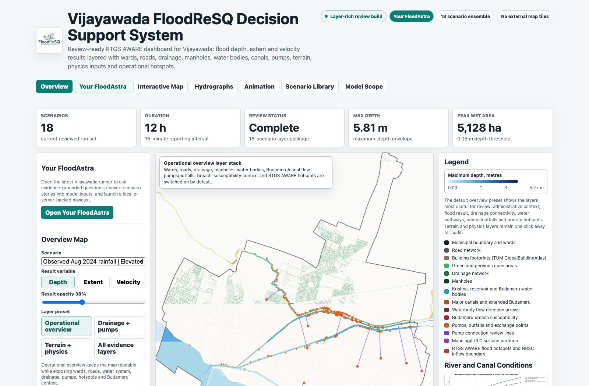Select the Velocity result variable

point(128,282)
